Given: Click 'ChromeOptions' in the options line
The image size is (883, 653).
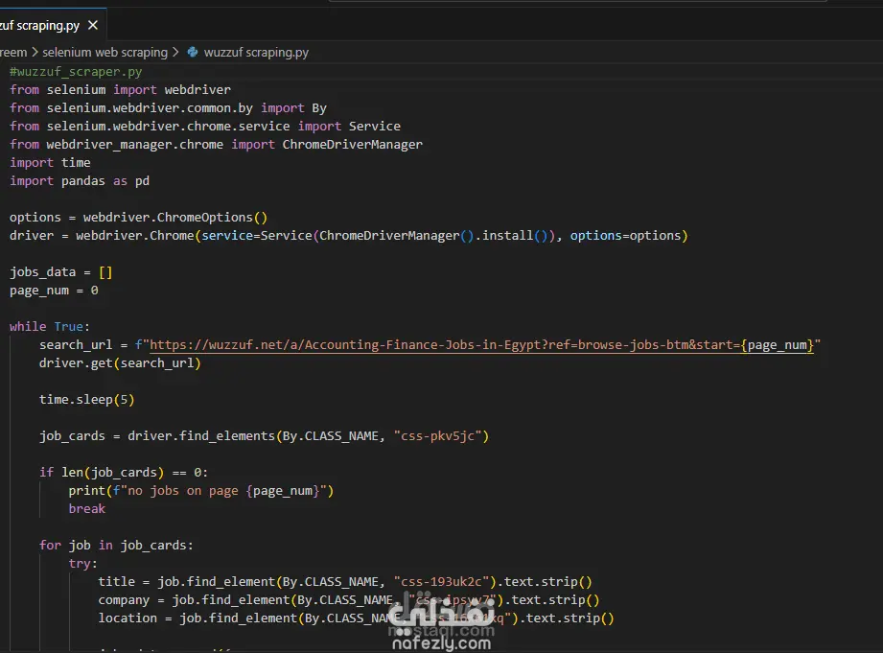Looking at the screenshot, I should point(205,218).
